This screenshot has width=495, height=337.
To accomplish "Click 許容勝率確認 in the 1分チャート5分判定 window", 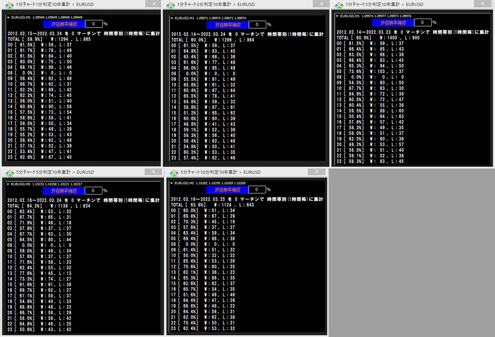I will point(393,23).
